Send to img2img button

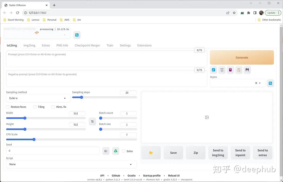pyautogui.click(x=218, y=153)
